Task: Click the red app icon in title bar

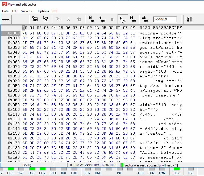Action: pos(5,4)
